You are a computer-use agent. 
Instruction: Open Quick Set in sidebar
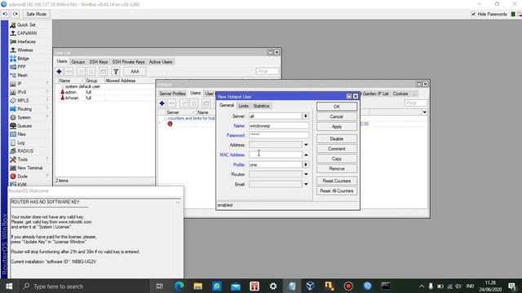[x=26, y=25]
